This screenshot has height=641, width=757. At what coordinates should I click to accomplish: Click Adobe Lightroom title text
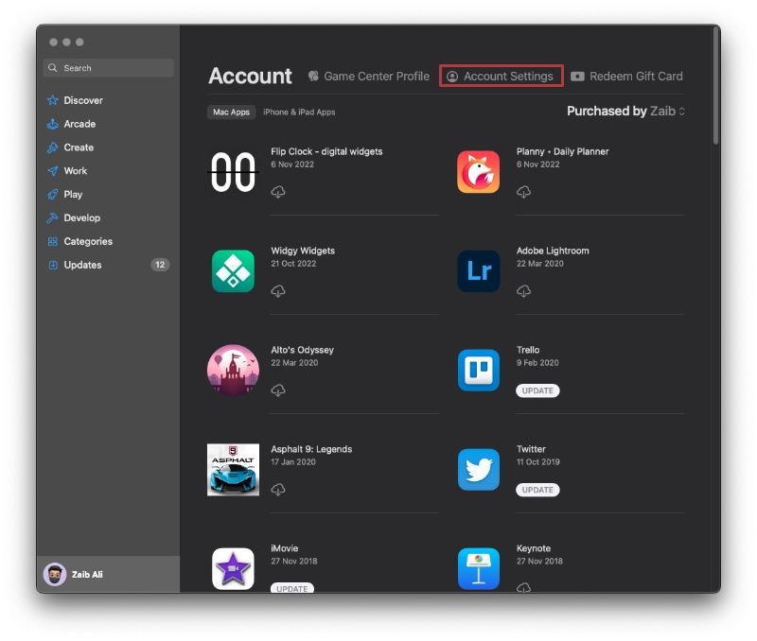click(x=553, y=251)
